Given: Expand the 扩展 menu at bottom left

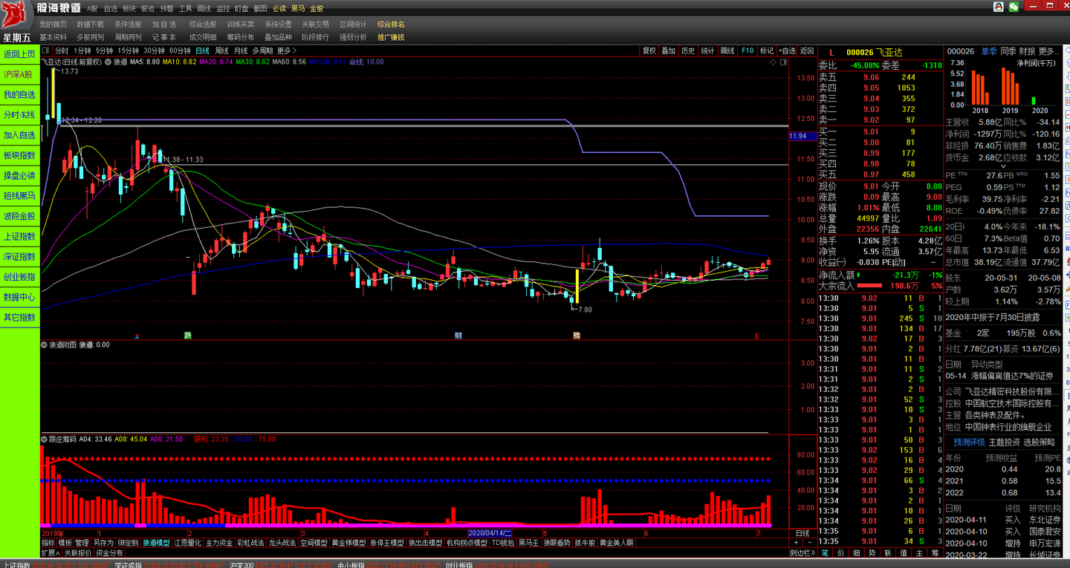Looking at the screenshot, I should coord(51,553).
